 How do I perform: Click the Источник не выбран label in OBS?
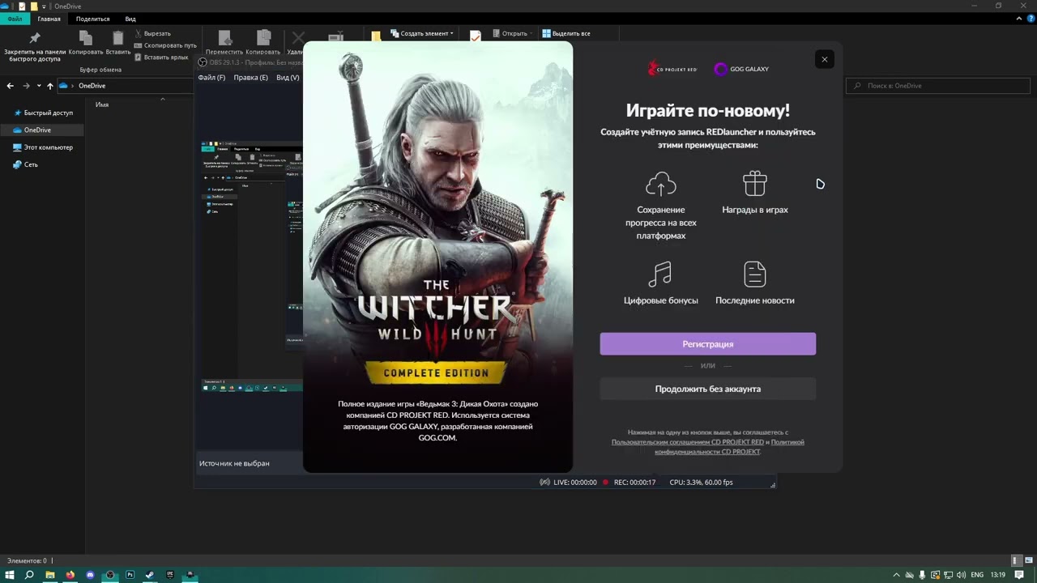pos(234,463)
